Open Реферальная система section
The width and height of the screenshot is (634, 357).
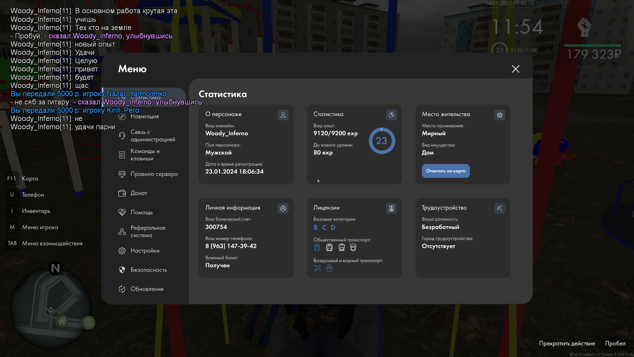tap(148, 232)
